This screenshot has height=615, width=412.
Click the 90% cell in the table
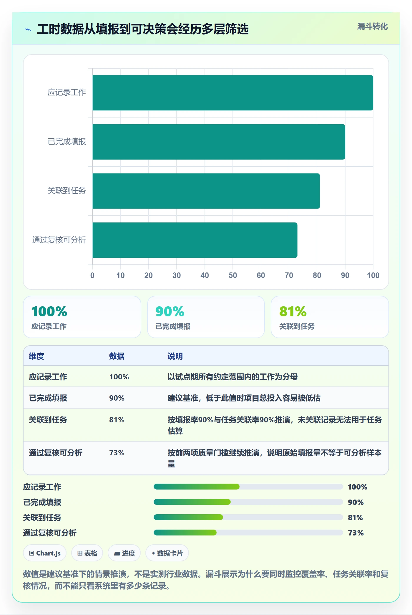click(x=117, y=398)
